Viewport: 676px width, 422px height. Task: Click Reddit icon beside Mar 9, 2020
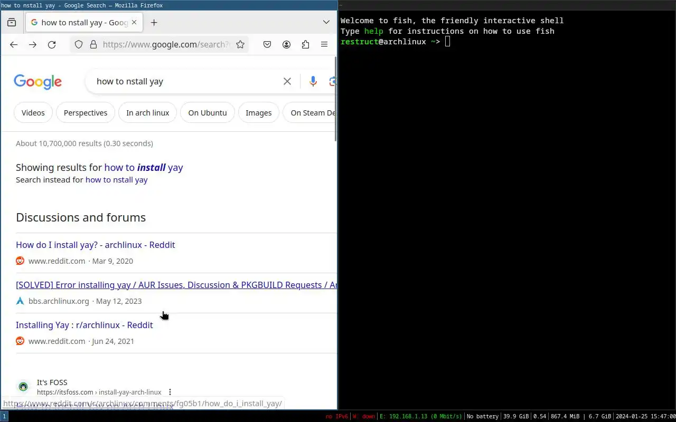(20, 261)
